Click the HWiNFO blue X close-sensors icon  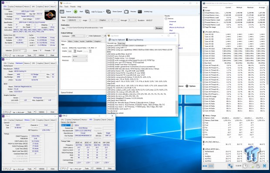(265, 166)
